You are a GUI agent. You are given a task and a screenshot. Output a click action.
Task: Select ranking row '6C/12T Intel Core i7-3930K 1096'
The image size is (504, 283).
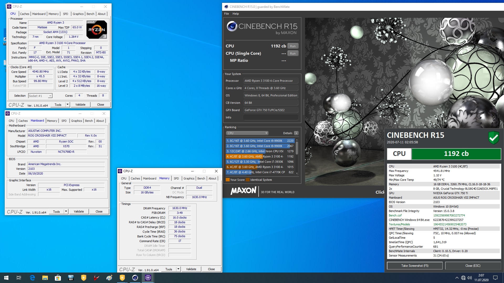(x=260, y=162)
